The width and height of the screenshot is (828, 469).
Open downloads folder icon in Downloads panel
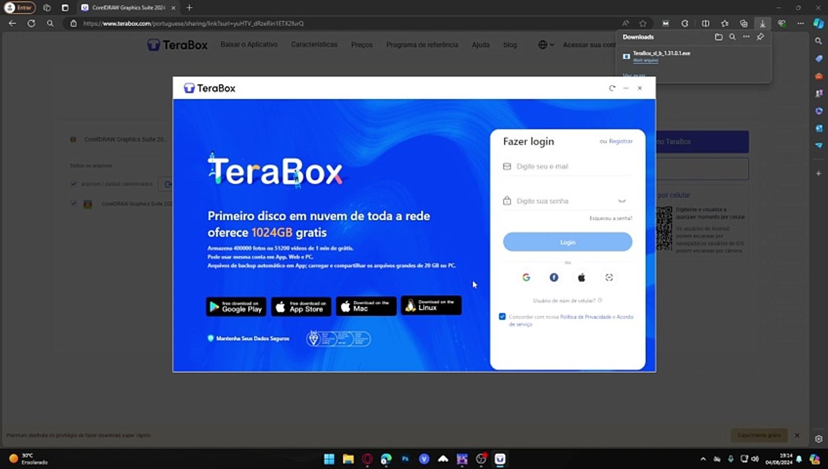[719, 37]
